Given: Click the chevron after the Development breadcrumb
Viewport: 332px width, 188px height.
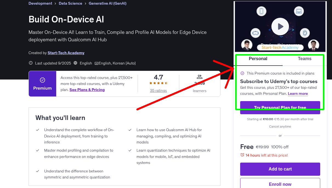Looking at the screenshot, I should click(x=55, y=4).
